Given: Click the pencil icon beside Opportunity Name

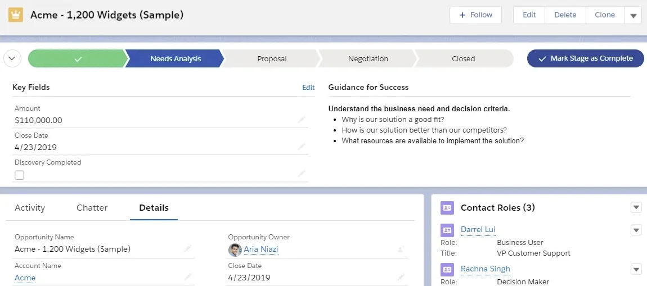Looking at the screenshot, I should point(188,248).
